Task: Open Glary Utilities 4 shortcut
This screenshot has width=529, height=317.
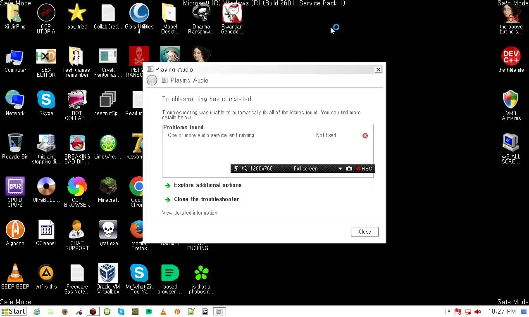Action: coord(139,19)
